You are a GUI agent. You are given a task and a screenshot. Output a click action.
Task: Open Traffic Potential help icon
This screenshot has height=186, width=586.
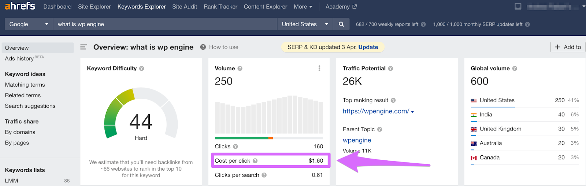(x=390, y=68)
